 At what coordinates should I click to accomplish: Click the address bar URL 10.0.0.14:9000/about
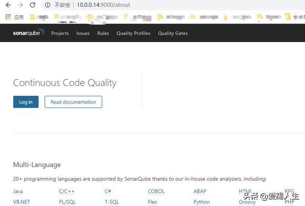pos(103,5)
